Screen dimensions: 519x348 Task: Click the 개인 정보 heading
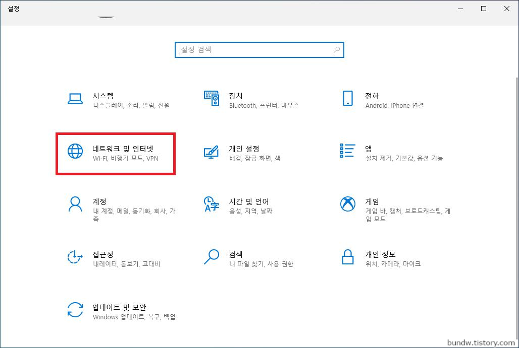click(x=380, y=254)
